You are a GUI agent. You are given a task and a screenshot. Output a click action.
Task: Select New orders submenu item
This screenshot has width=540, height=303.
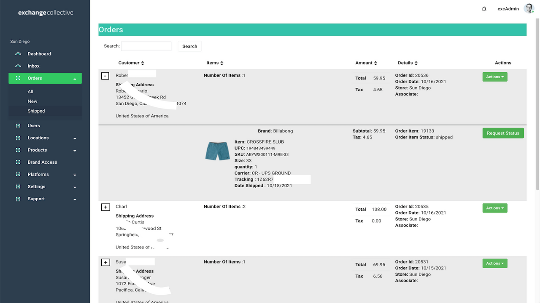click(32, 101)
